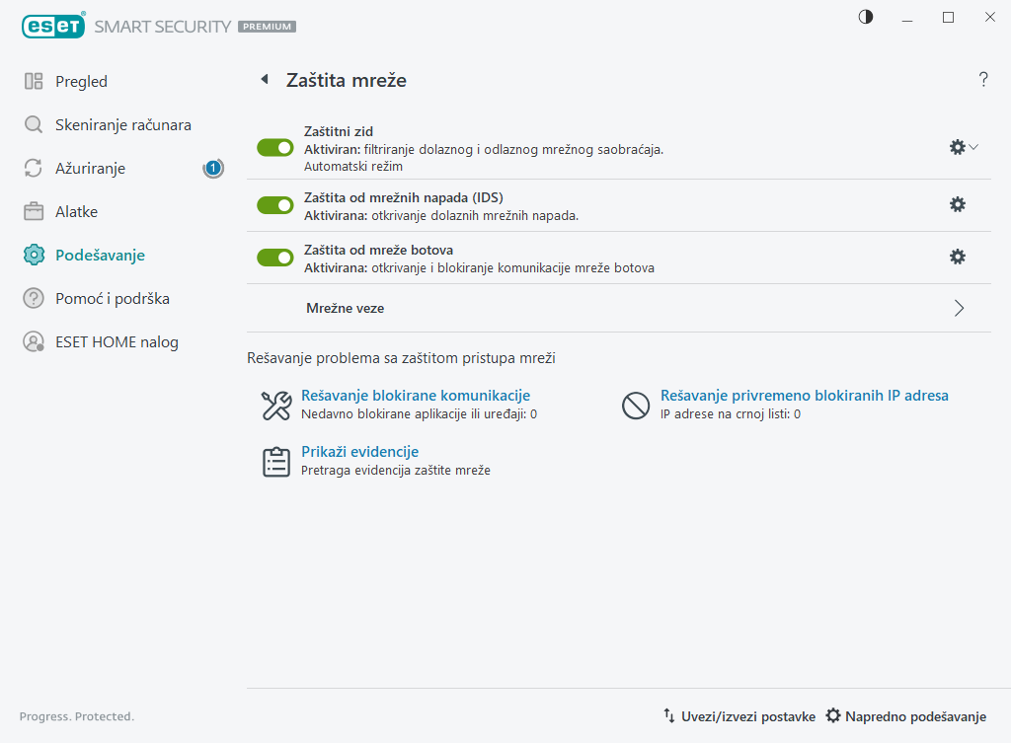Open Rešavanje blokirane komunikacije link
The image size is (1011, 743).
tap(416, 396)
